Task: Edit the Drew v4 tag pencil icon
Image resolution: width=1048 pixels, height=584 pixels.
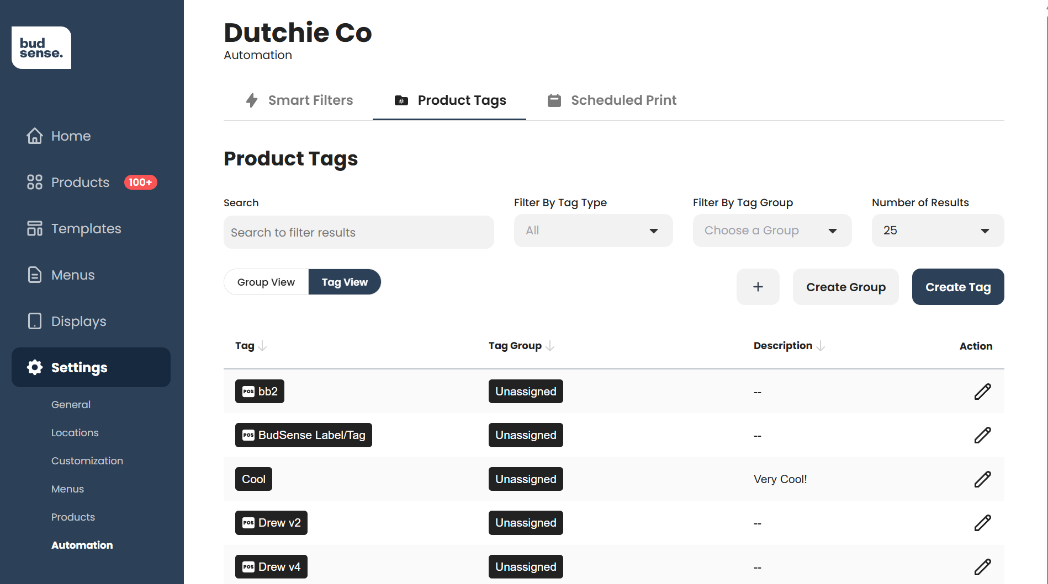Action: (x=983, y=567)
